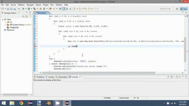Viewport: 189px width, 106px height.
Task: Select the Java perspective button
Action: pyautogui.click(x=184, y=9)
